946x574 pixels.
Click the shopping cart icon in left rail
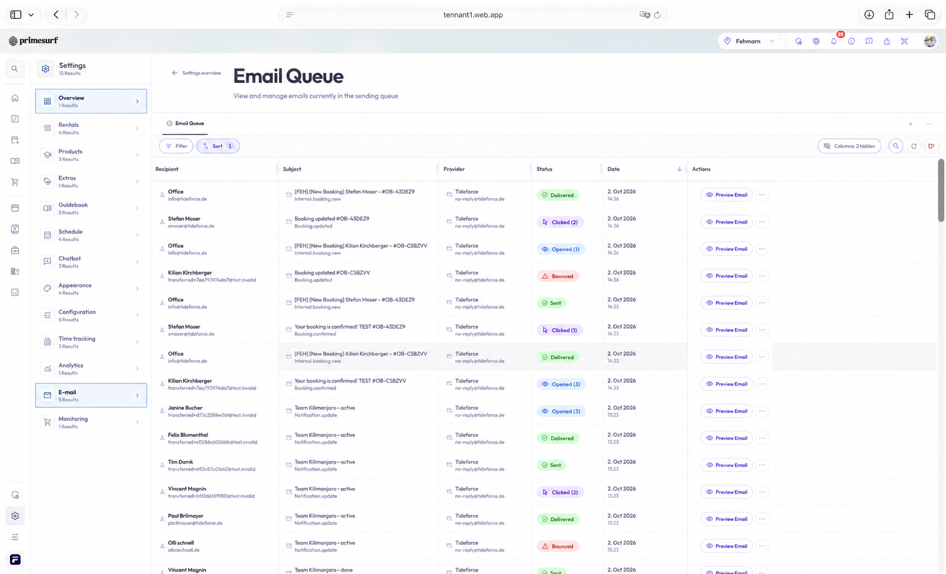(15, 182)
